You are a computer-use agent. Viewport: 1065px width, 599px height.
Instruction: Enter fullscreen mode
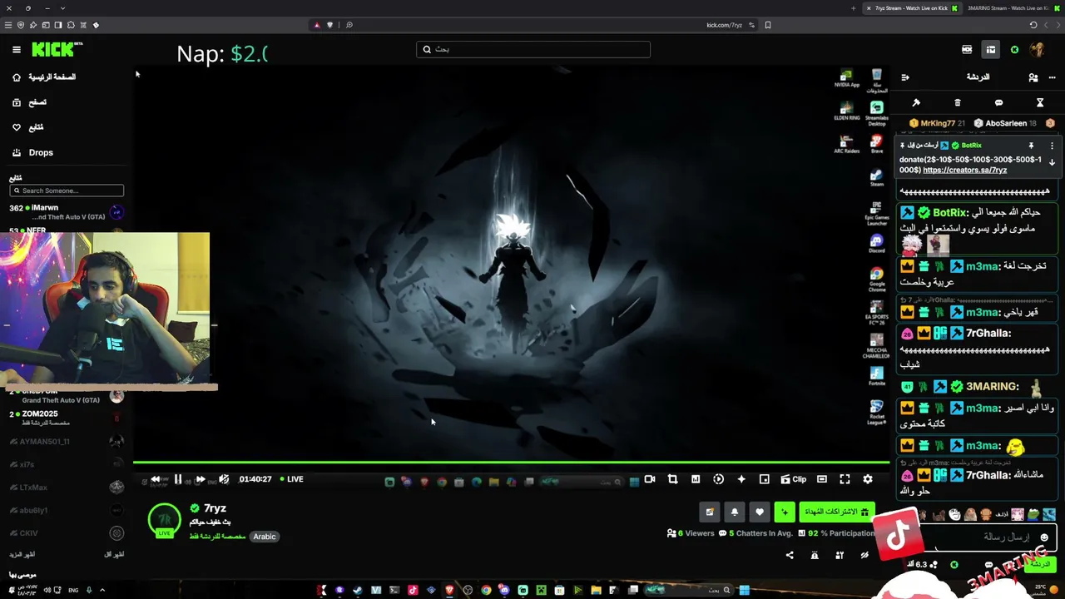[845, 479]
